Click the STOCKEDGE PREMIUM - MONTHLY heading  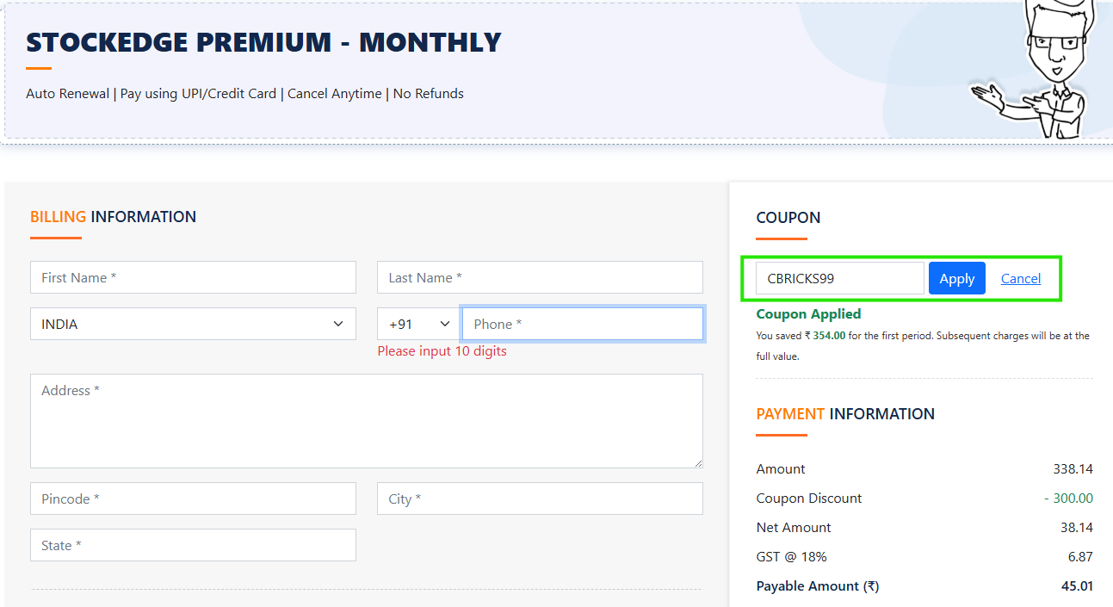click(x=263, y=41)
